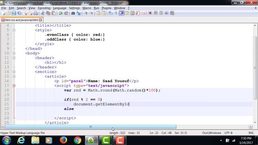Open User Defined Language icon

point(127,13)
